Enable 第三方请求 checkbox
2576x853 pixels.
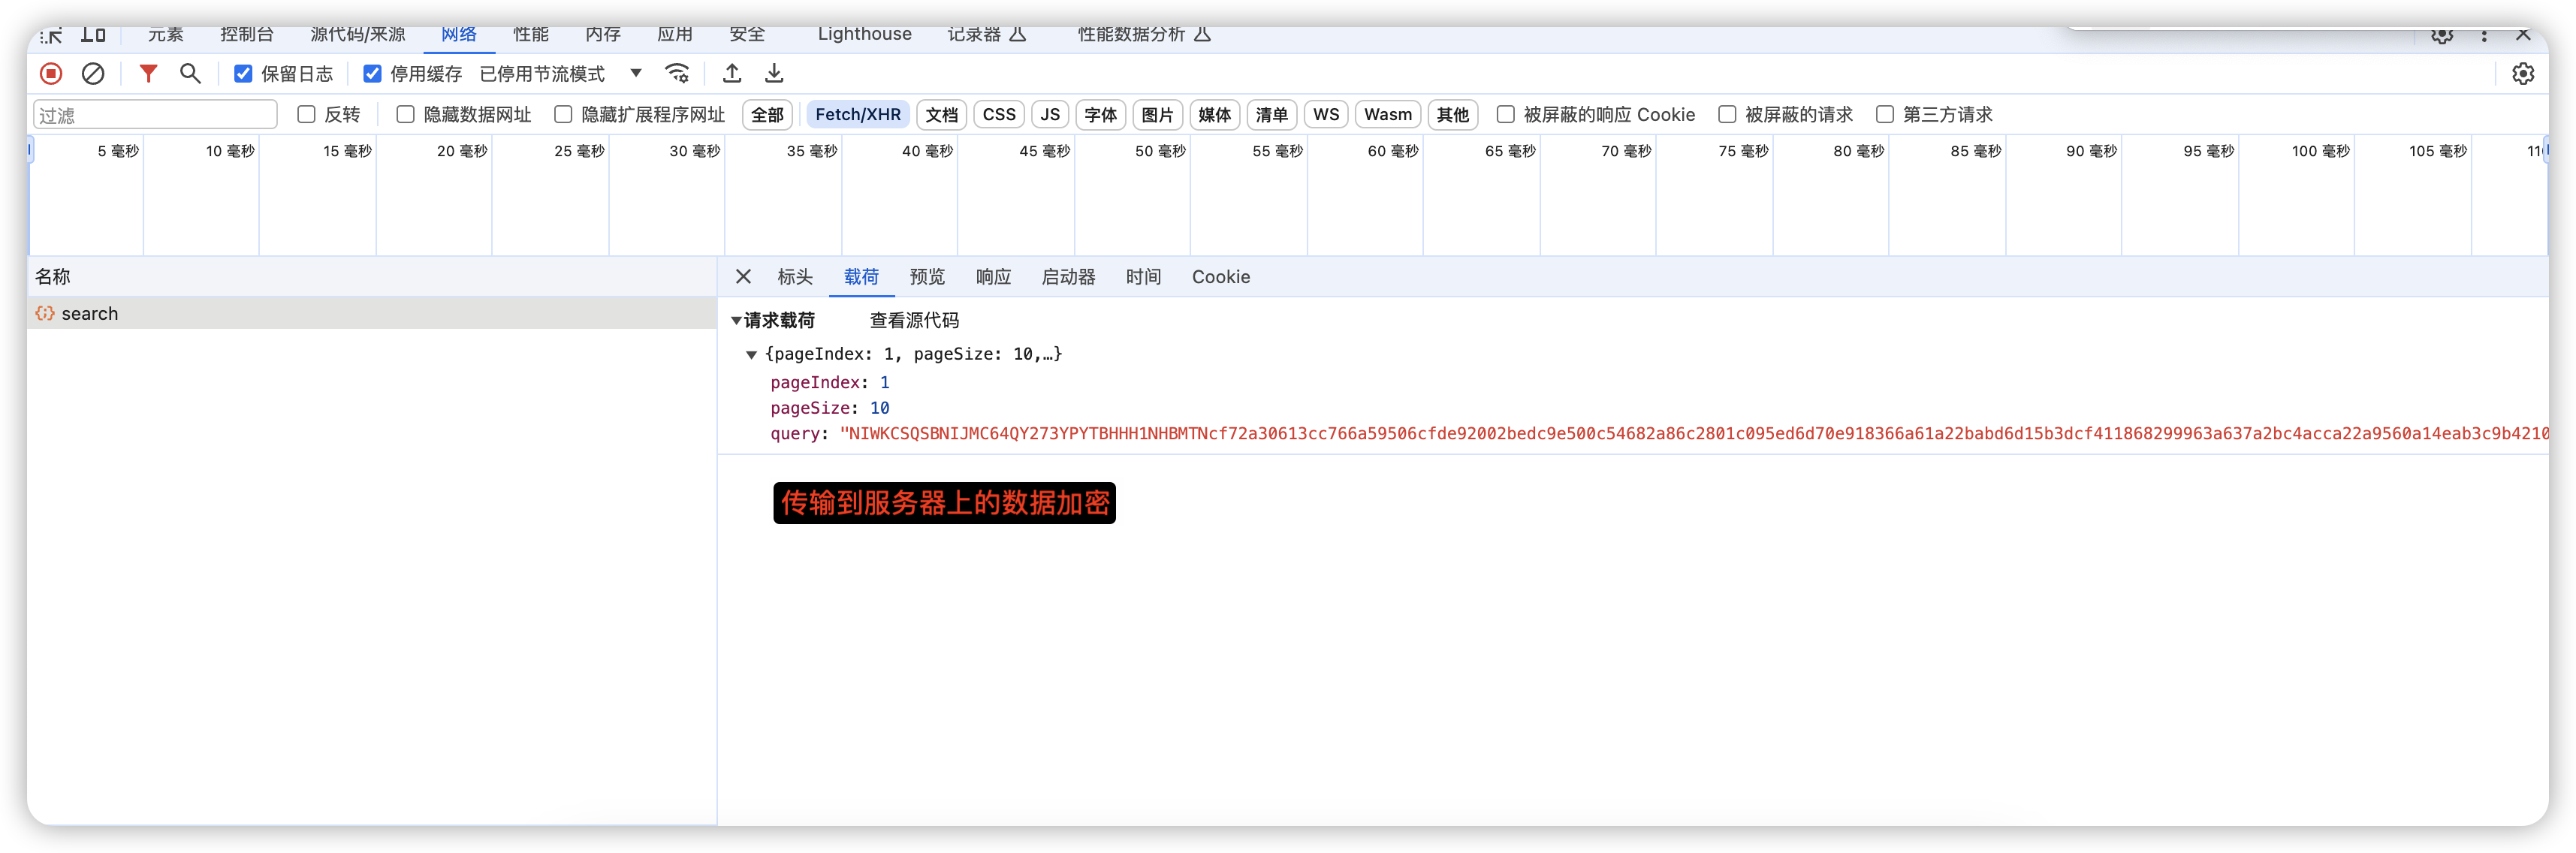1885,115
